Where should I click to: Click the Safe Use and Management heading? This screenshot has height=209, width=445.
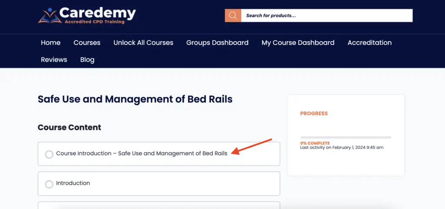click(135, 99)
